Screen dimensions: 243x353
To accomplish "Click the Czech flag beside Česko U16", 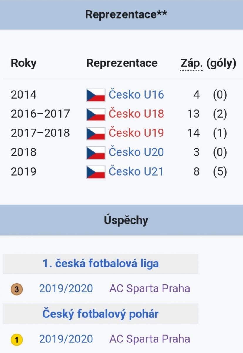I will point(96,95).
